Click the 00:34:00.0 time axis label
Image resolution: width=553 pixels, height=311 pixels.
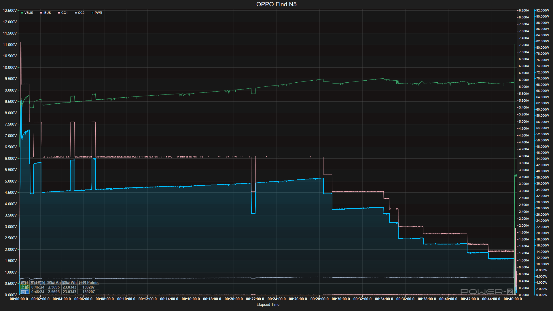(384, 299)
